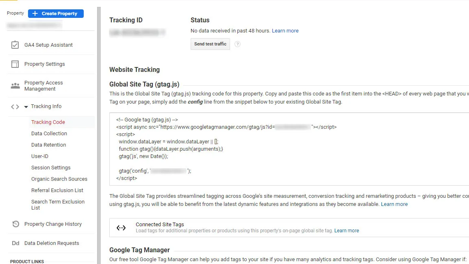Open the User-ID submenu item

click(x=39, y=156)
